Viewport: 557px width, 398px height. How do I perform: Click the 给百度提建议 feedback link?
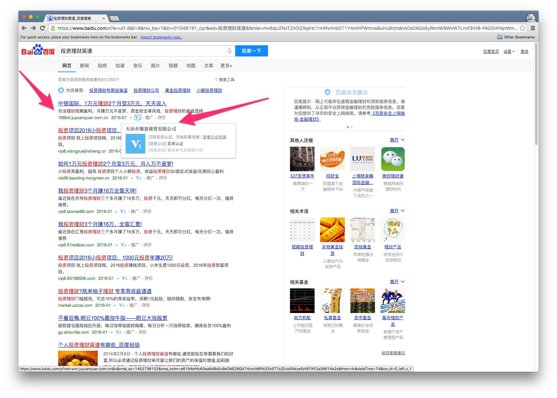tap(393, 353)
